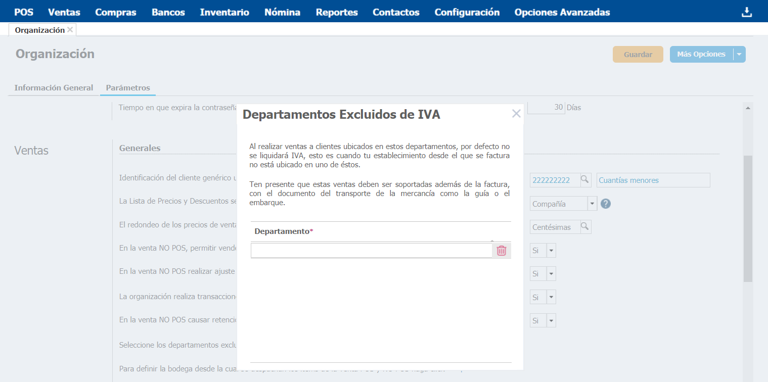Expand the first Si dropdown
768x382 pixels.
pyautogui.click(x=551, y=251)
